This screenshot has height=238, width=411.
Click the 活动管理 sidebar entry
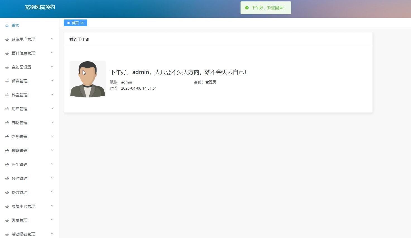[20, 136]
